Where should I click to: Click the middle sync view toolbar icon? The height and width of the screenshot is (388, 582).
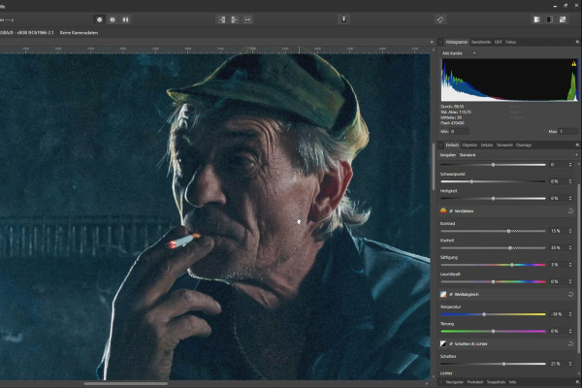(235, 19)
